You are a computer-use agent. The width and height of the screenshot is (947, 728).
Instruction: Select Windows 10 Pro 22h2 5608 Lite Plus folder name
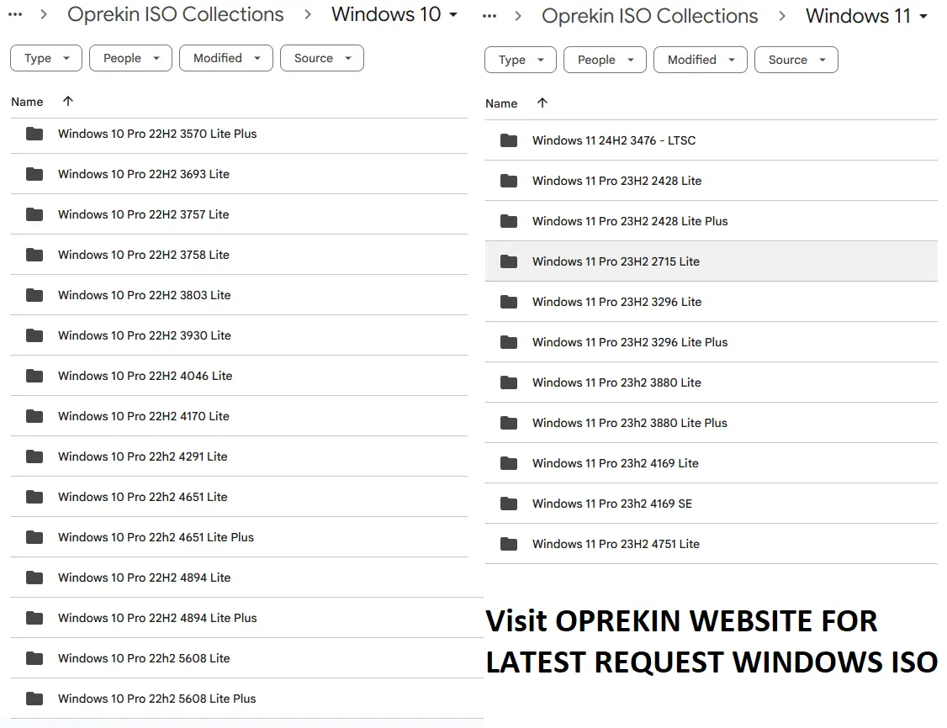pyautogui.click(x=157, y=699)
